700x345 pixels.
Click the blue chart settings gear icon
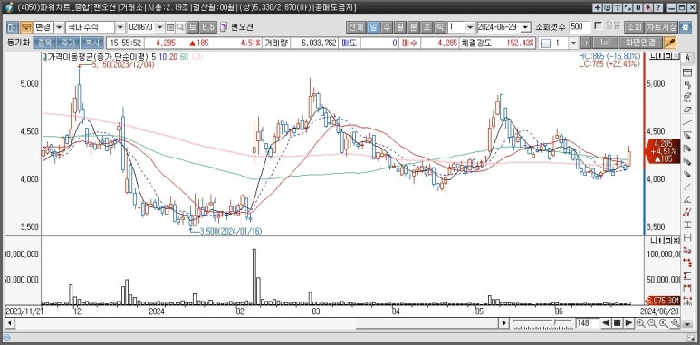pos(685,27)
